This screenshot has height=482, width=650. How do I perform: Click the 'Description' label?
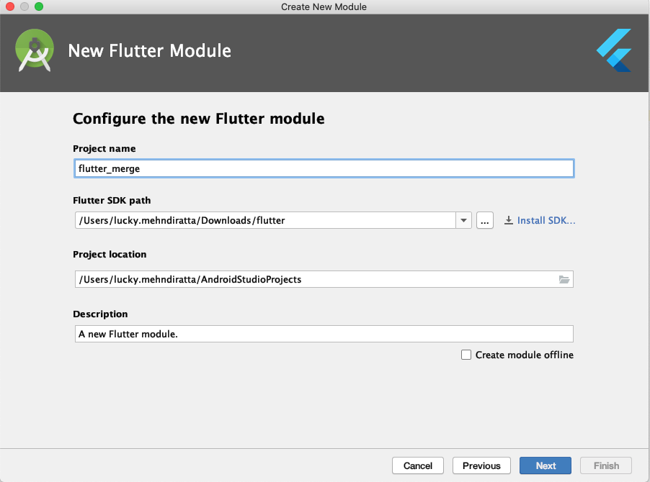point(100,314)
